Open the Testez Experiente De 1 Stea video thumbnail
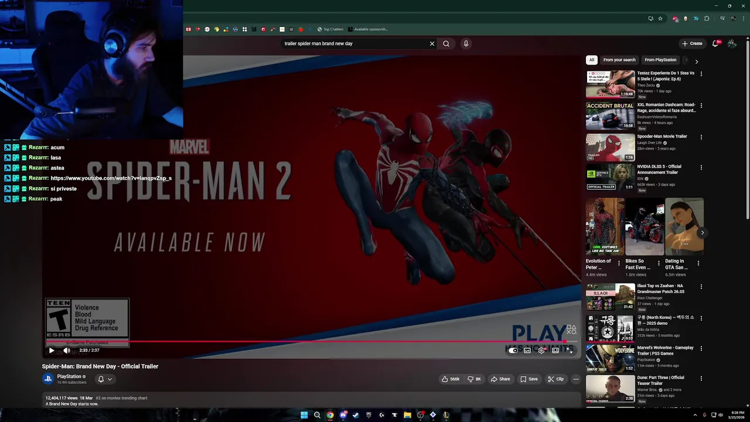This screenshot has width=750, height=422. click(x=611, y=84)
